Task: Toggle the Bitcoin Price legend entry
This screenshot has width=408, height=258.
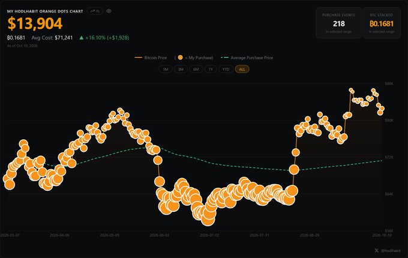Action: click(151, 58)
